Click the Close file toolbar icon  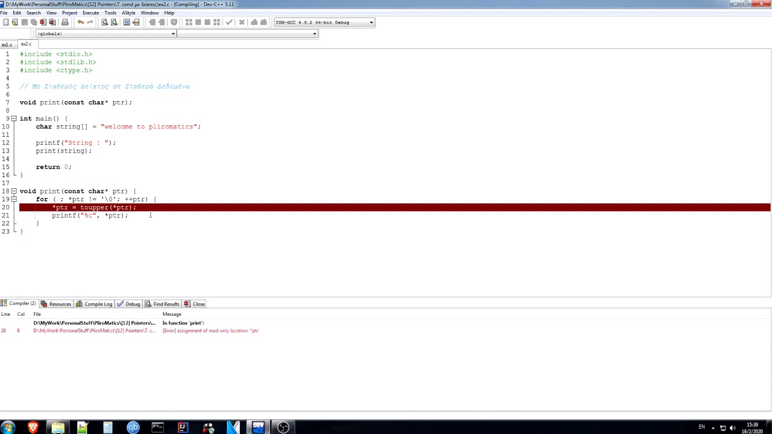(x=43, y=22)
